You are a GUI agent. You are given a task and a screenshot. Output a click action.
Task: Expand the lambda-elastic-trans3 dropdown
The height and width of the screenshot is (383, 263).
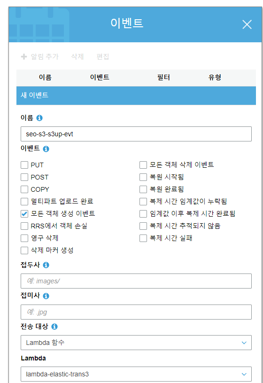(136, 374)
